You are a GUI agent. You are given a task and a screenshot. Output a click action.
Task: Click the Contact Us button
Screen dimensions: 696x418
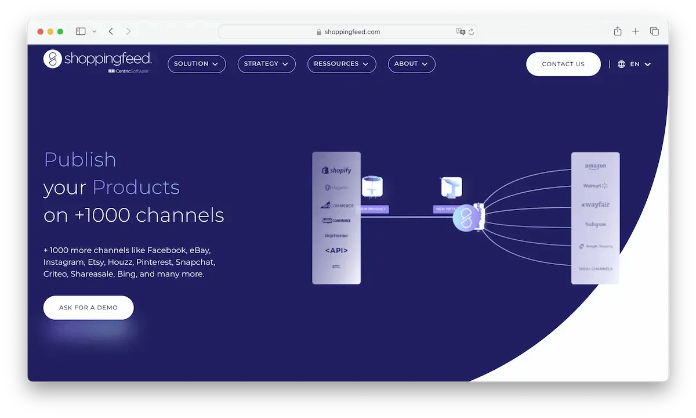click(x=563, y=64)
